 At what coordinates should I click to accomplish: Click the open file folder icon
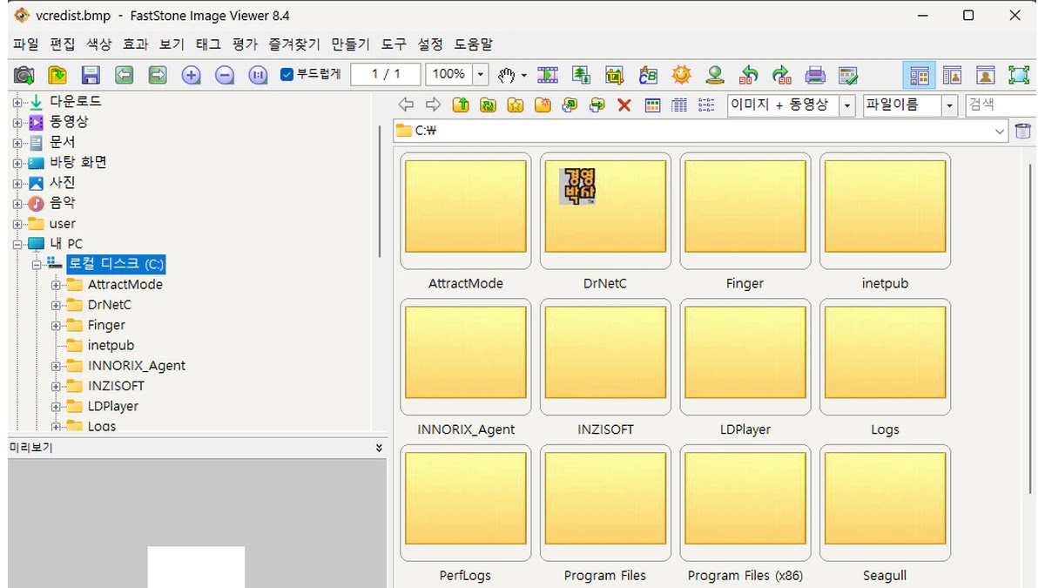coord(57,75)
